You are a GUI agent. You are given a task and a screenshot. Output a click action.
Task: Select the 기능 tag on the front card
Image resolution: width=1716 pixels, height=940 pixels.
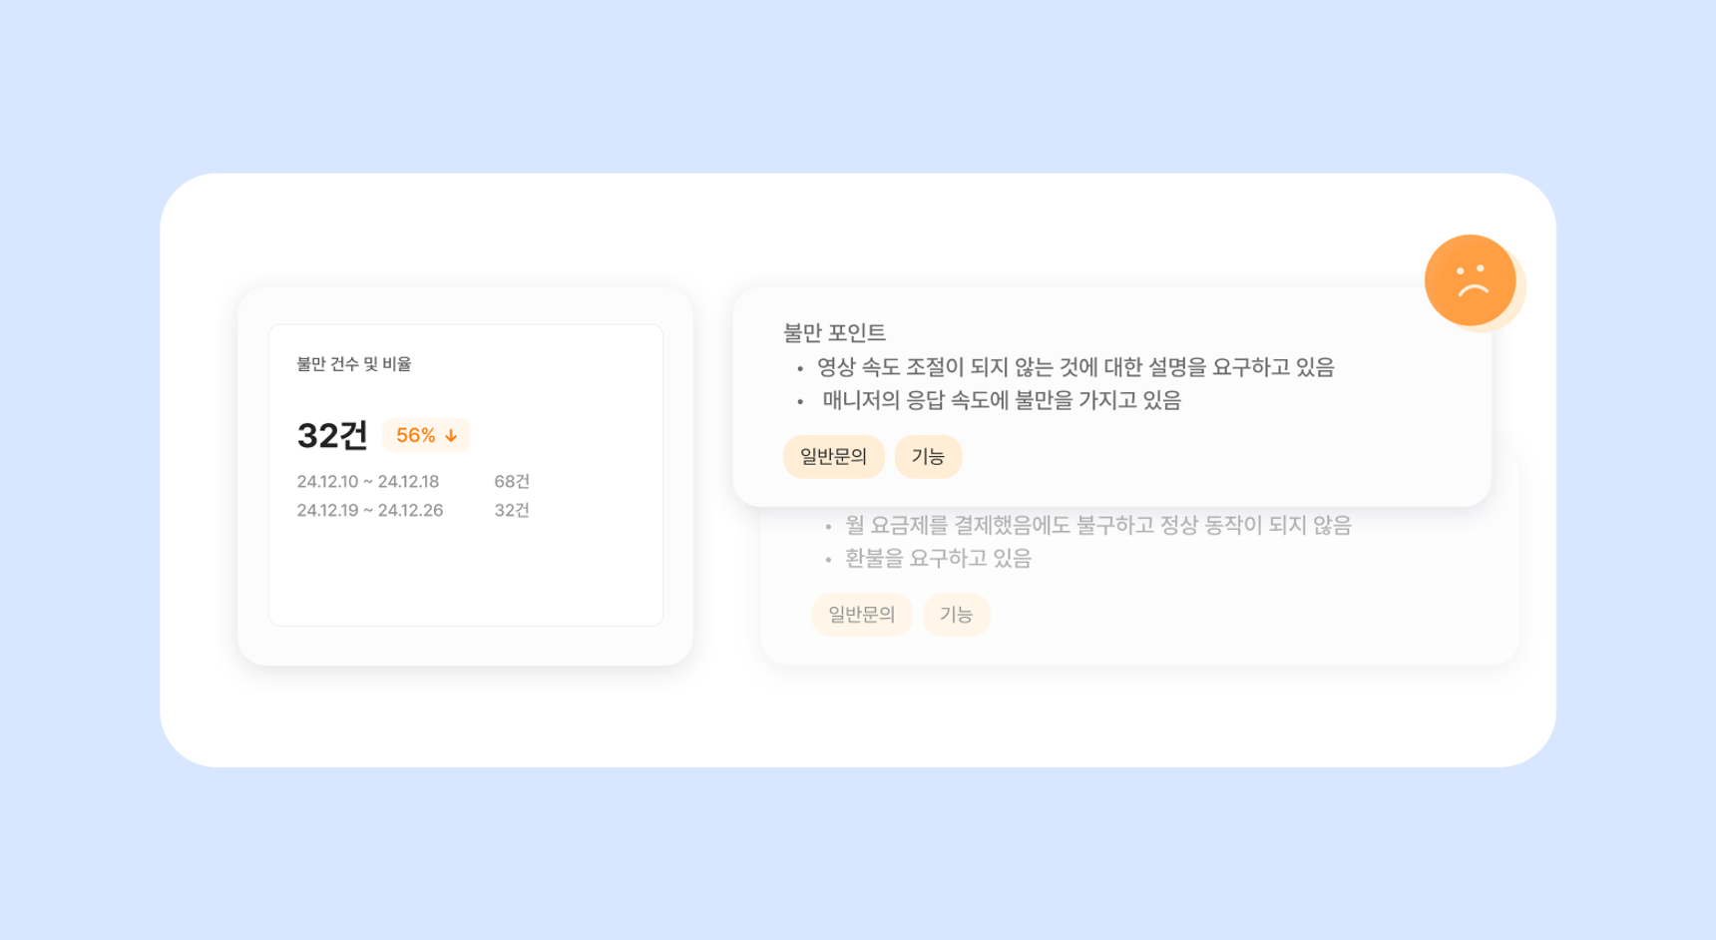(928, 457)
